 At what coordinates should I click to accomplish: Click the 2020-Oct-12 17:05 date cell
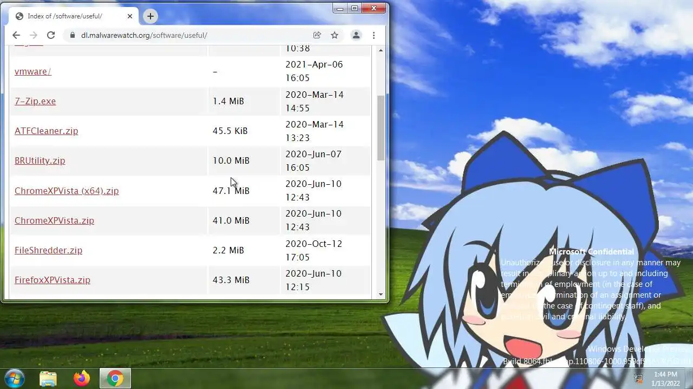coord(325,250)
